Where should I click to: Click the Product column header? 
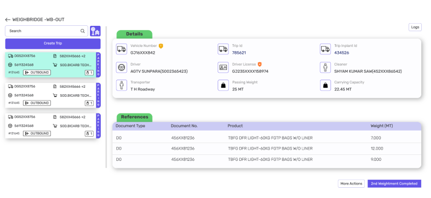point(235,126)
